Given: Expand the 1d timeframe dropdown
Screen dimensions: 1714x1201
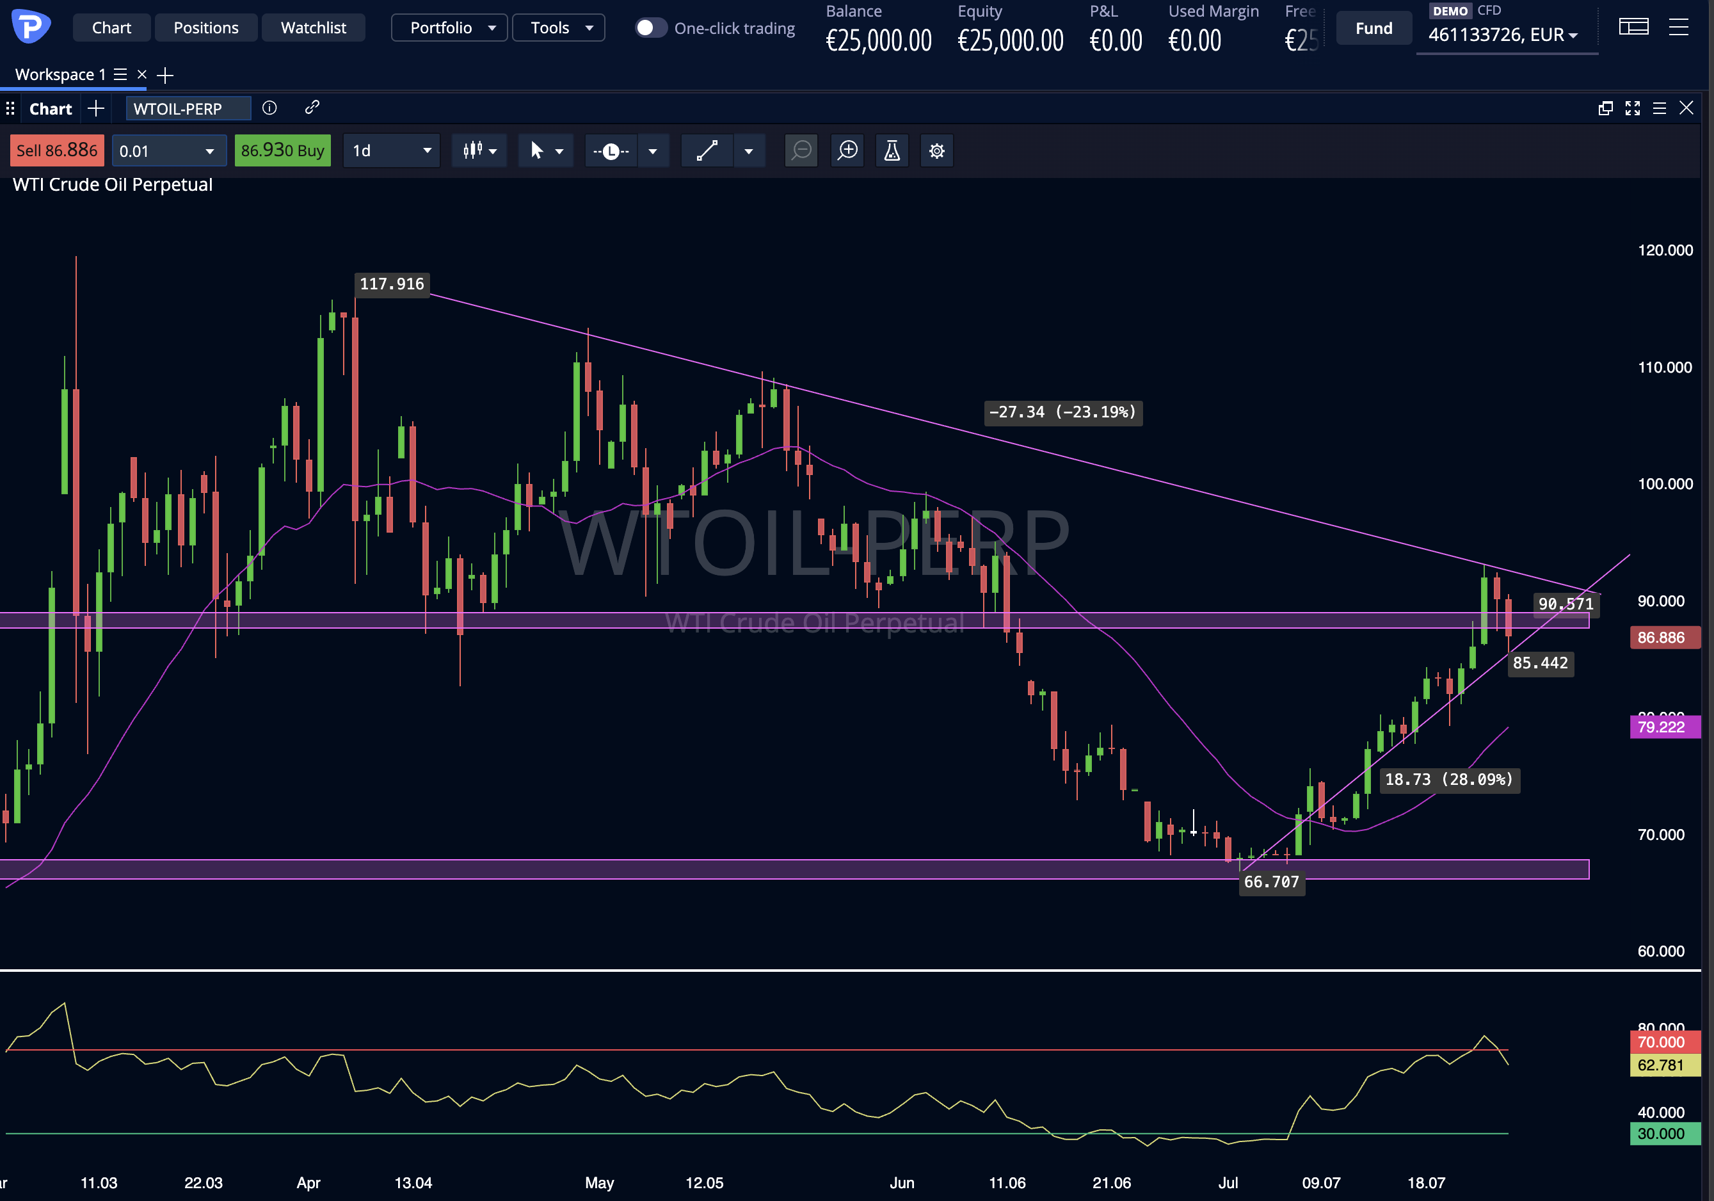Looking at the screenshot, I should tap(392, 151).
